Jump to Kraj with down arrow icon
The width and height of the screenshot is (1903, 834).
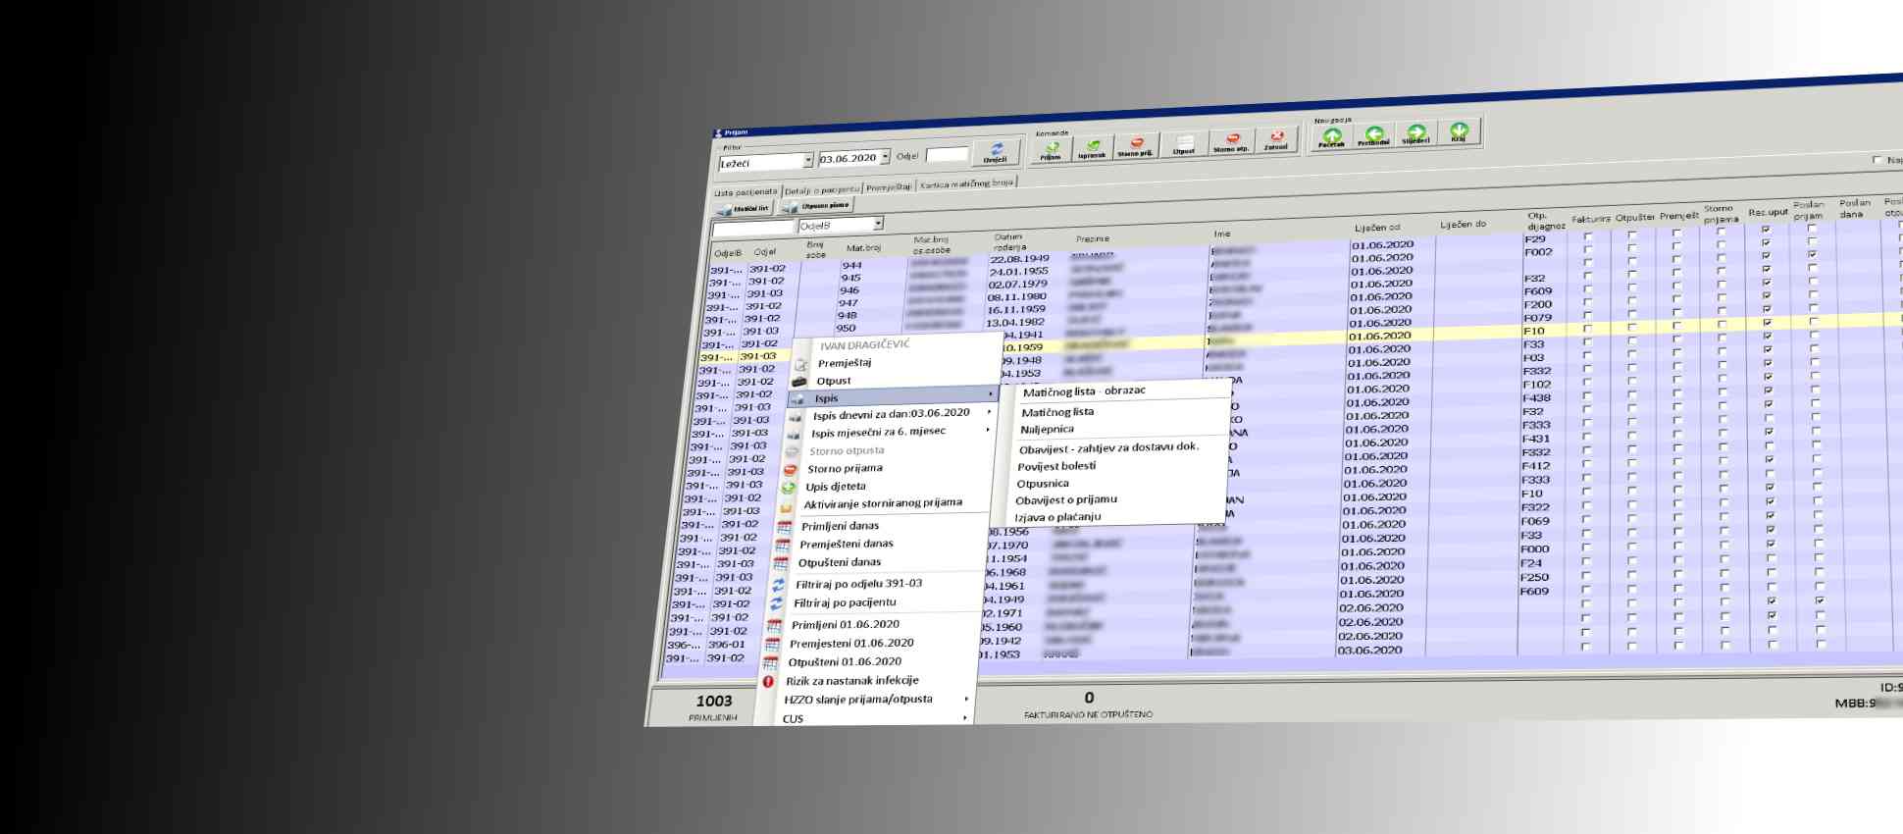1459,131
